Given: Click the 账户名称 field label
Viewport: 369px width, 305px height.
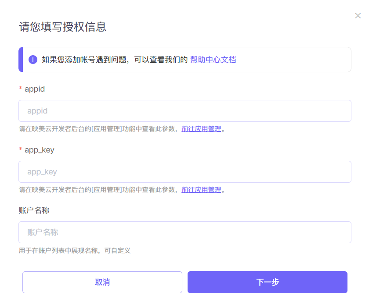Looking at the screenshot, I should click(34, 210).
